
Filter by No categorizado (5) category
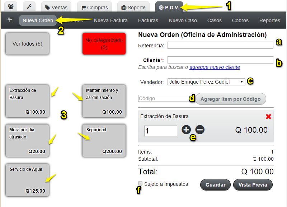(x=104, y=44)
